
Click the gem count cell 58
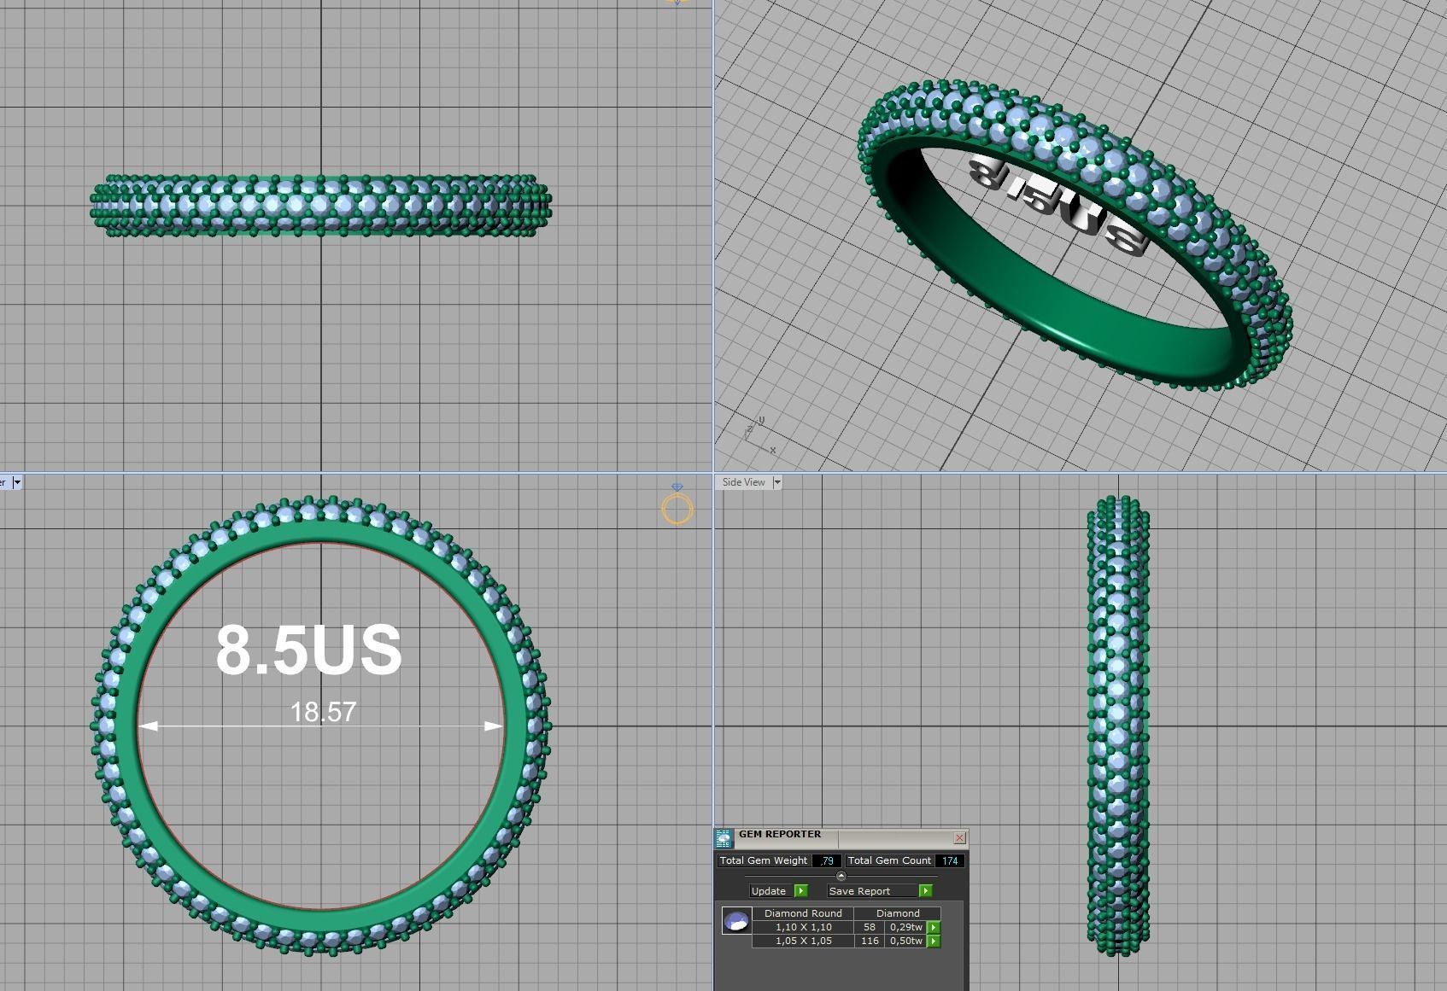tap(870, 927)
